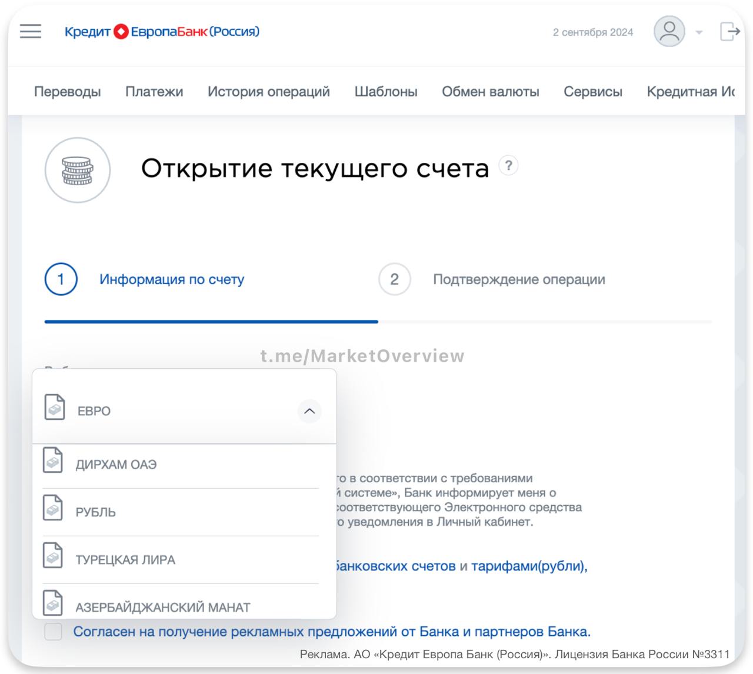This screenshot has width=753, height=674.
Task: Click the ДИРХАМ ОАЭ document icon
Action: [53, 460]
